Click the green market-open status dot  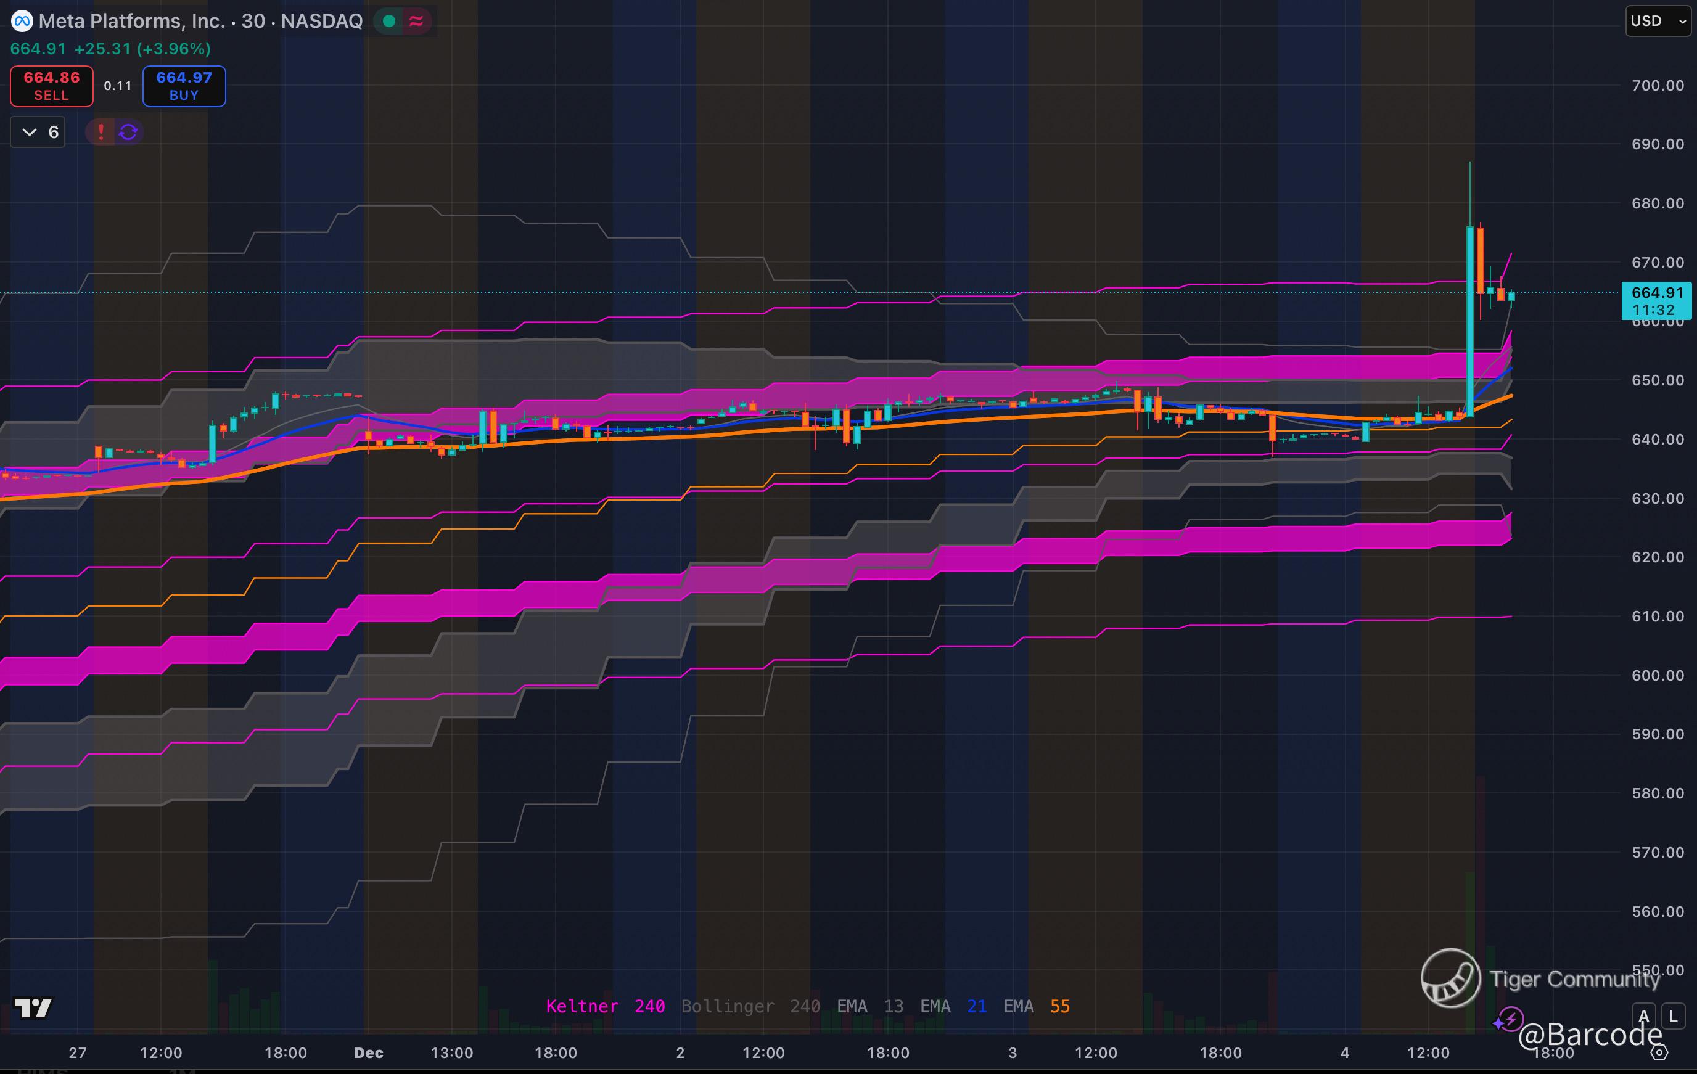click(x=388, y=21)
